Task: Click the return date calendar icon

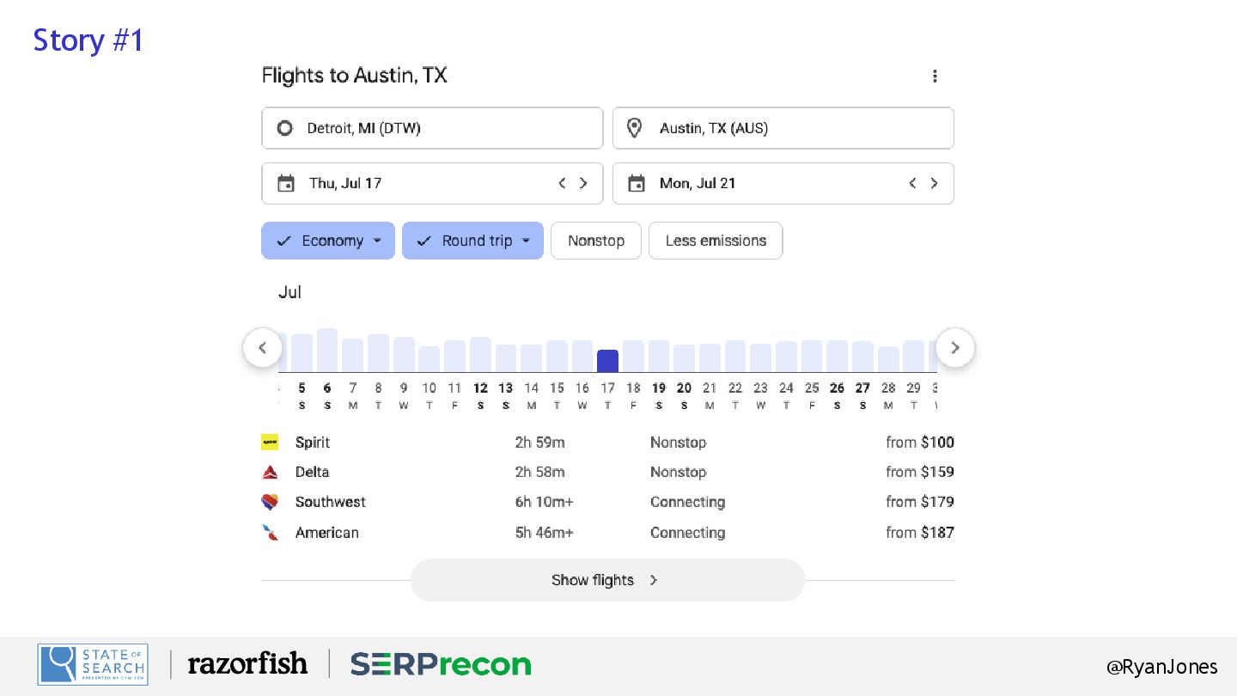Action: 637,183
